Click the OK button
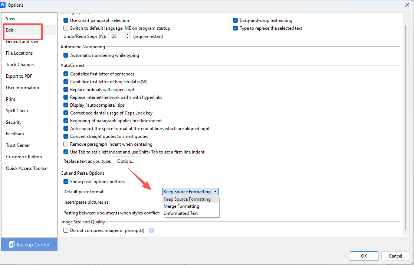 (x=364, y=256)
